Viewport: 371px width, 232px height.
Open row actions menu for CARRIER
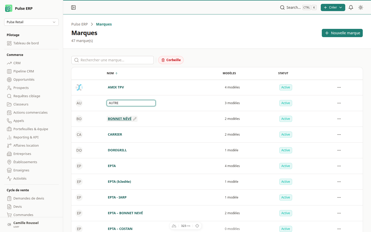(x=339, y=135)
